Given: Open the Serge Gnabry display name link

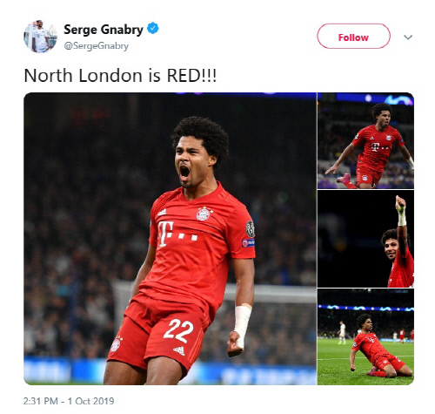Looking at the screenshot, I should [x=104, y=30].
